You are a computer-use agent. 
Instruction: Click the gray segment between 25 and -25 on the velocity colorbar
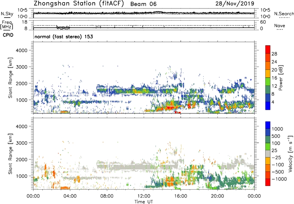[x=268, y=154]
